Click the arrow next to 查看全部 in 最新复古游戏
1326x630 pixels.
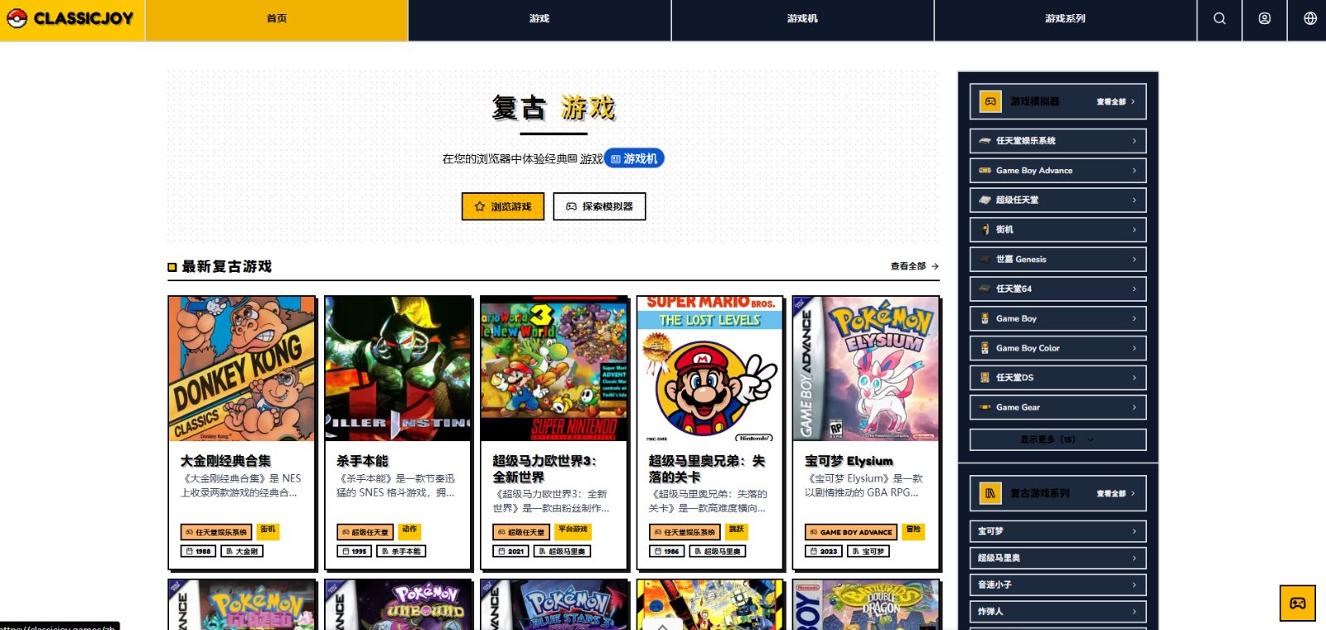point(935,266)
